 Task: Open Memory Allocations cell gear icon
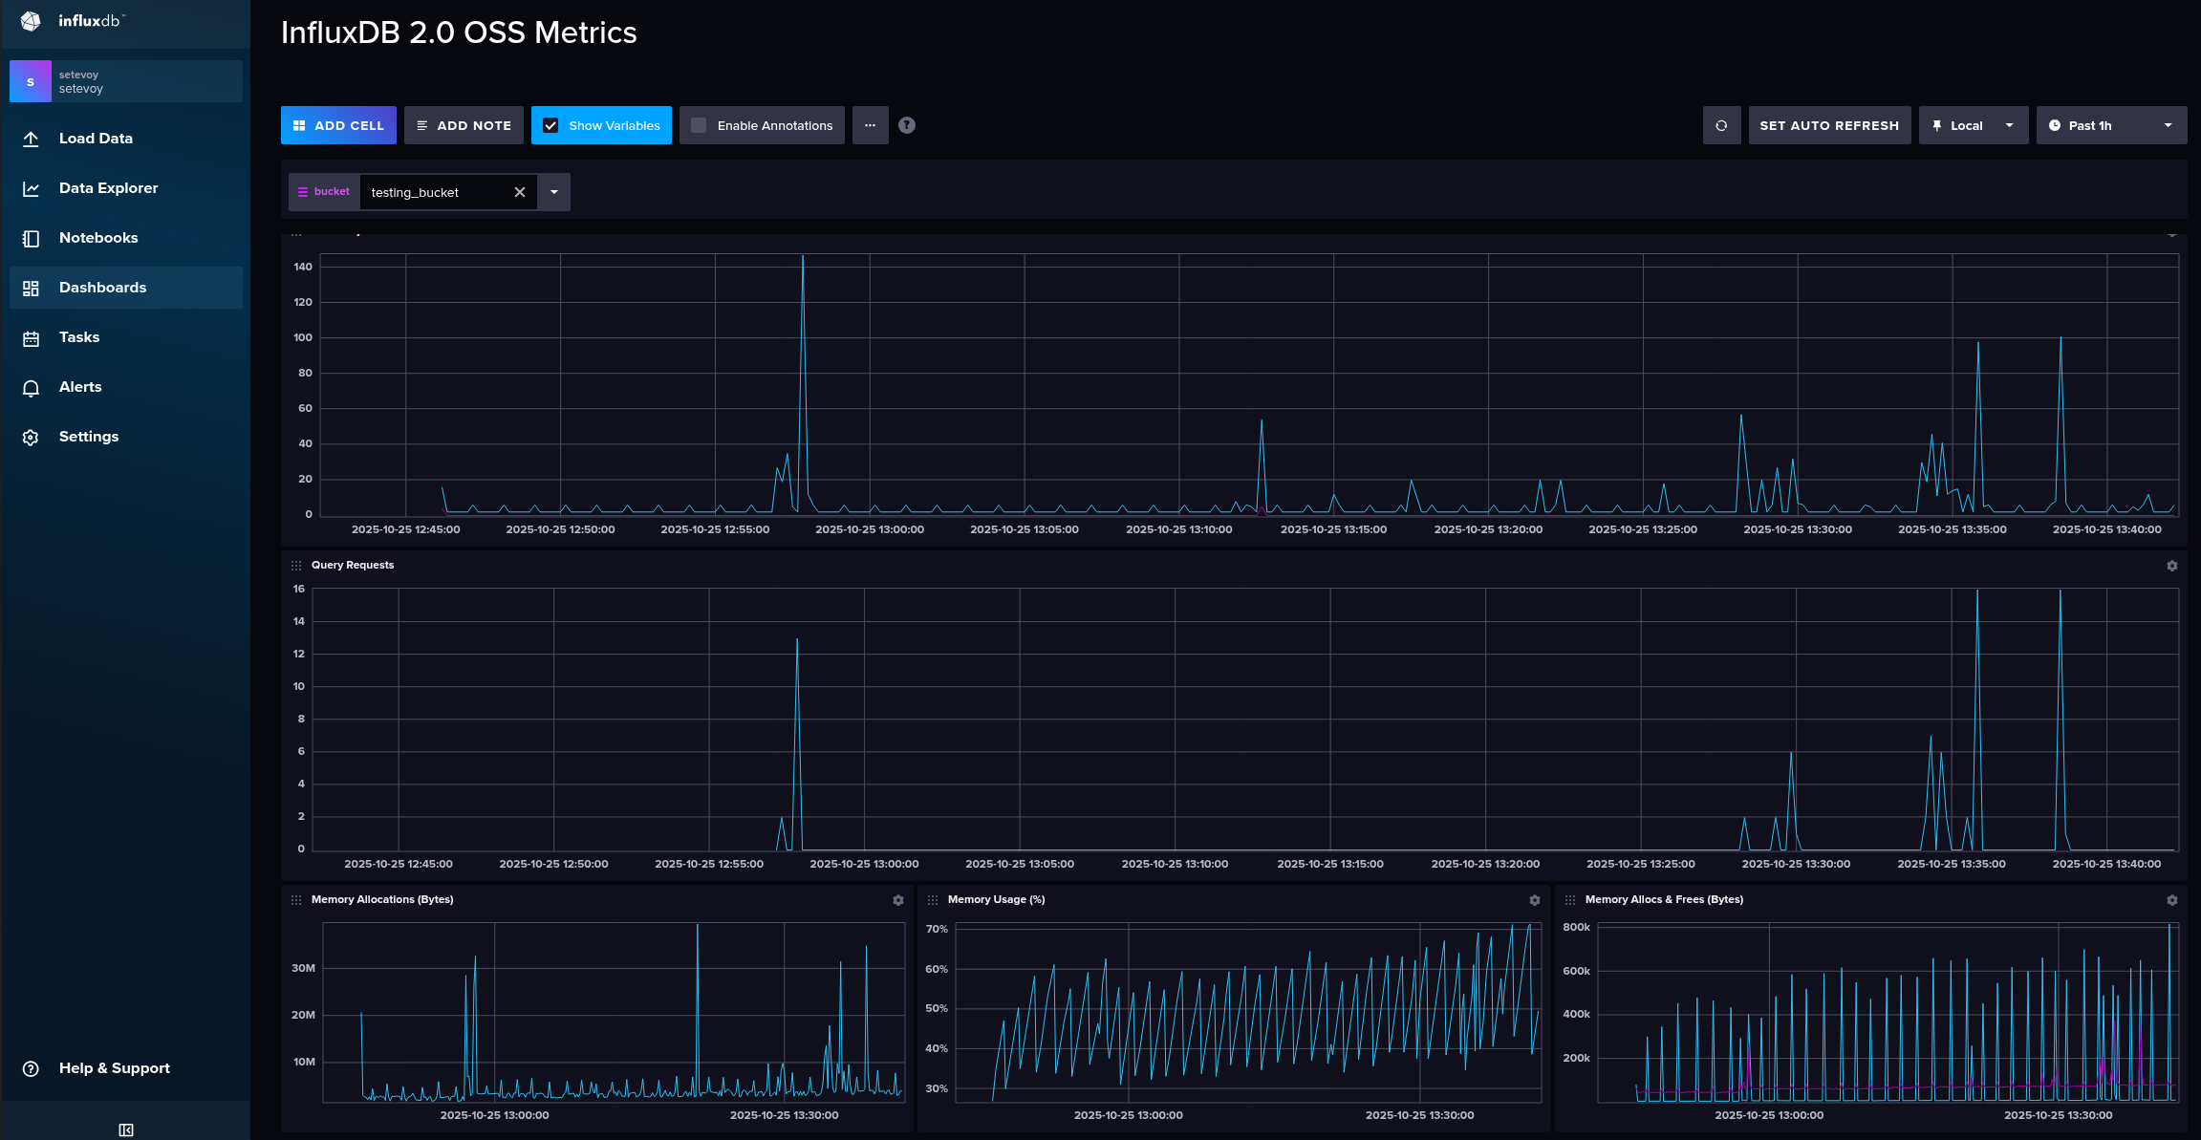click(897, 900)
